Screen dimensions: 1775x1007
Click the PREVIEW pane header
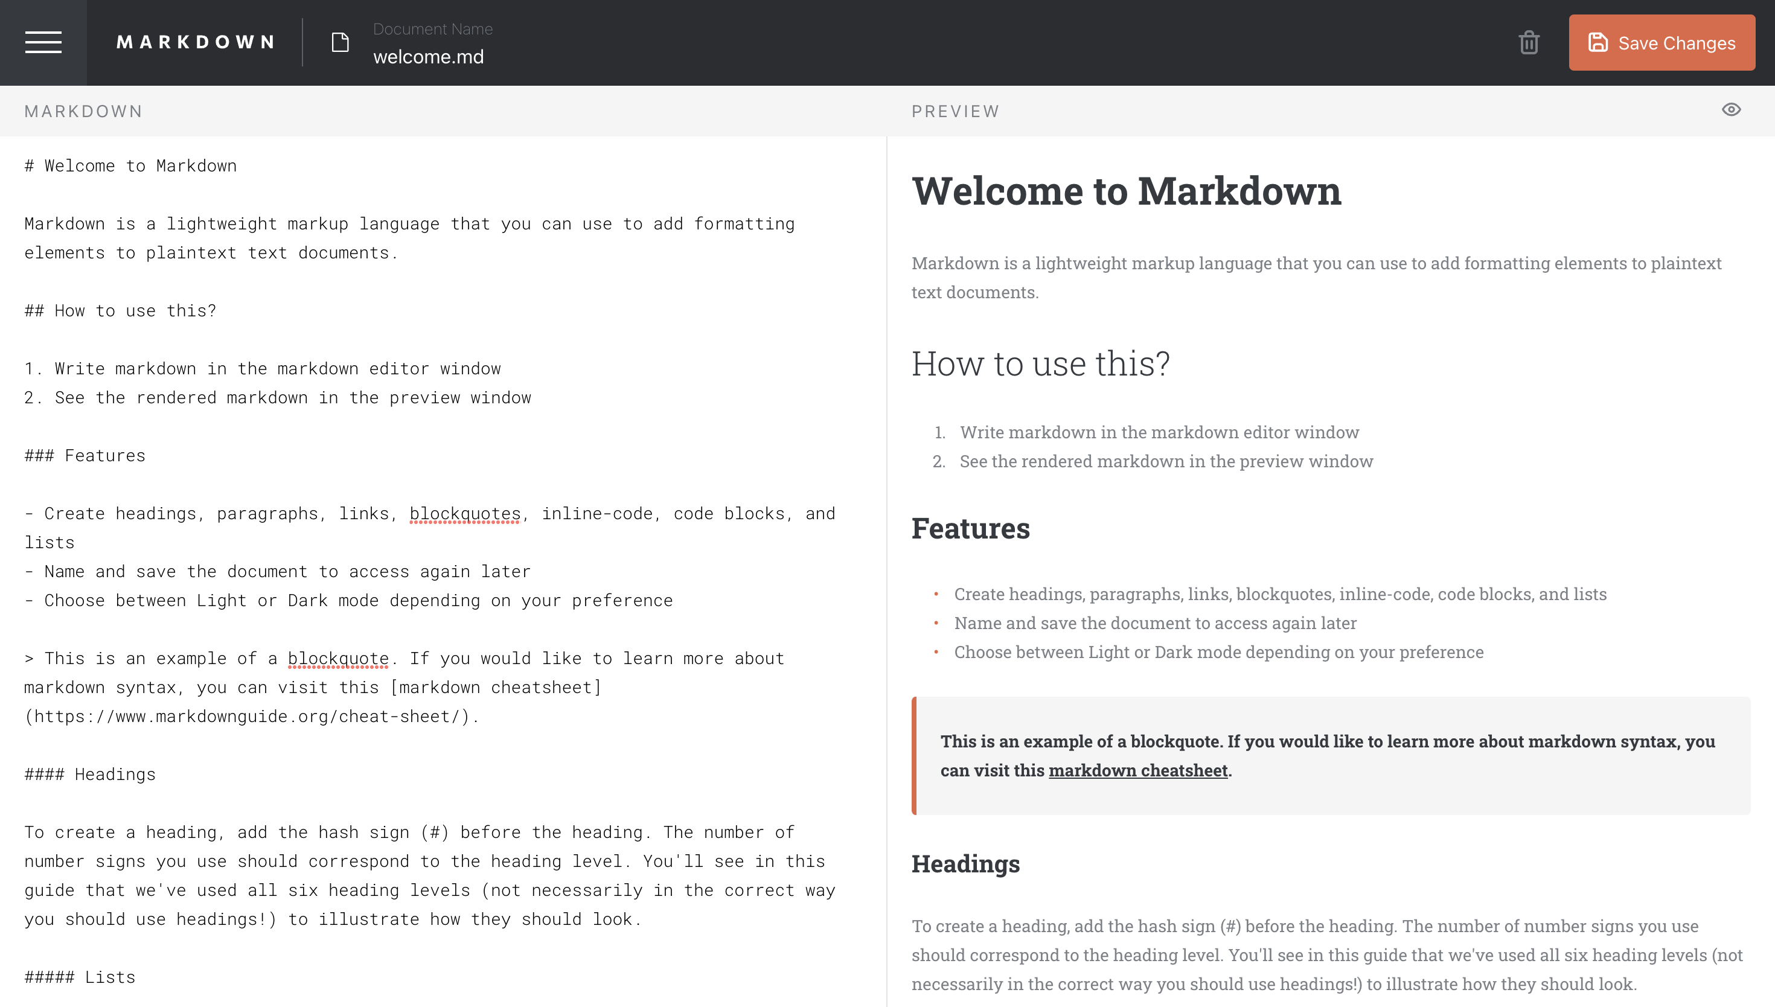pyautogui.click(x=955, y=111)
